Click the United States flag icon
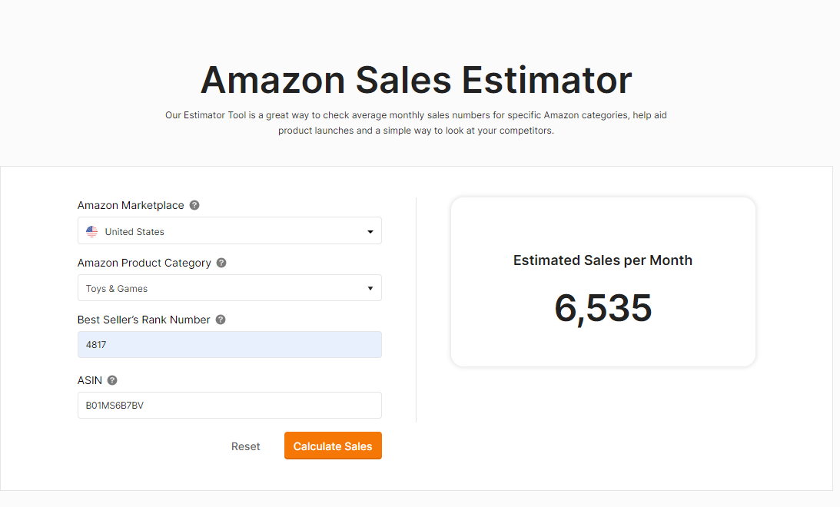The image size is (840, 507). click(x=91, y=232)
